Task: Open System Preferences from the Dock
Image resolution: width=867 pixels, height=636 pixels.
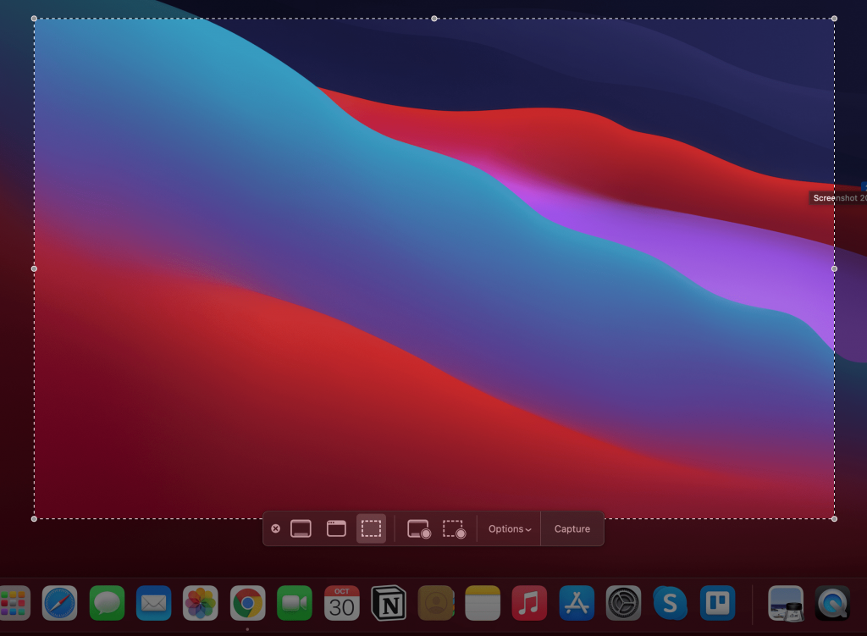Action: pos(624,603)
